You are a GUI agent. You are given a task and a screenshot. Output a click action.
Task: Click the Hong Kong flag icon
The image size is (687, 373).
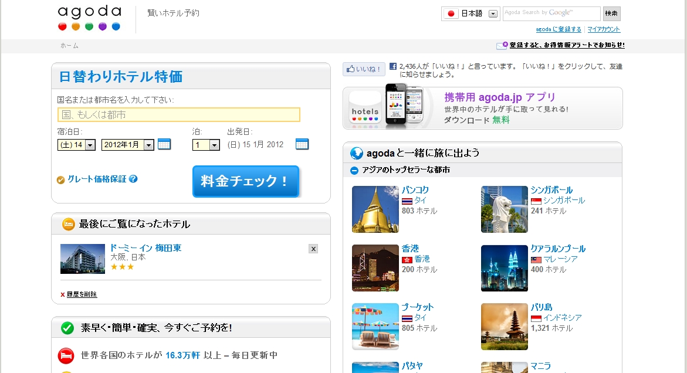pos(407,260)
